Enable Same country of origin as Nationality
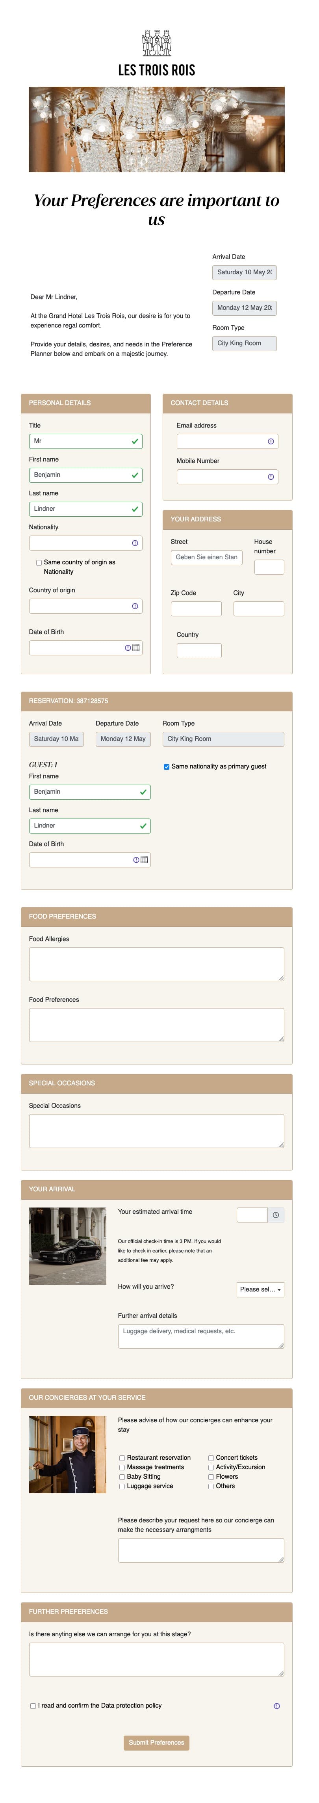This screenshot has width=319, height=1803. coord(38,562)
